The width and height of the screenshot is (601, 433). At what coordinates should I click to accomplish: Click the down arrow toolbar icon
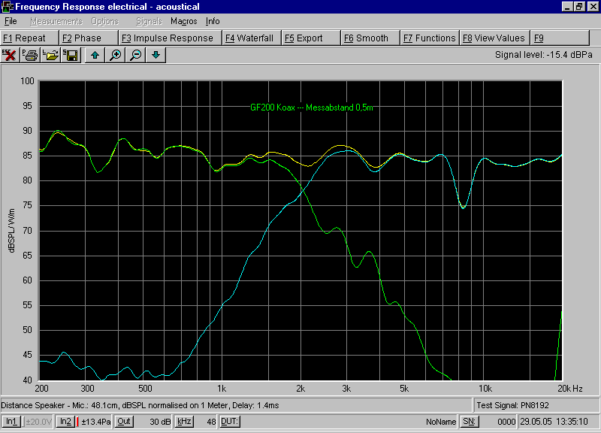pos(156,55)
